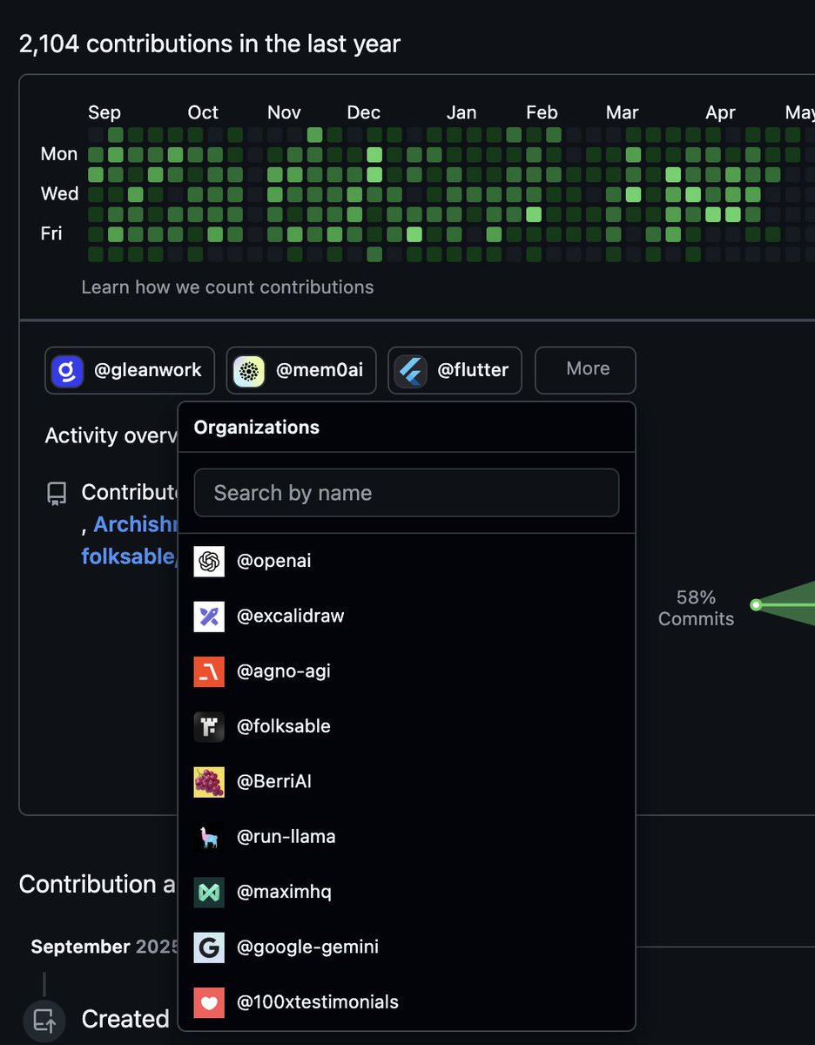Image resolution: width=815 pixels, height=1045 pixels.
Task: Click the Oct month label
Action: [x=203, y=113]
